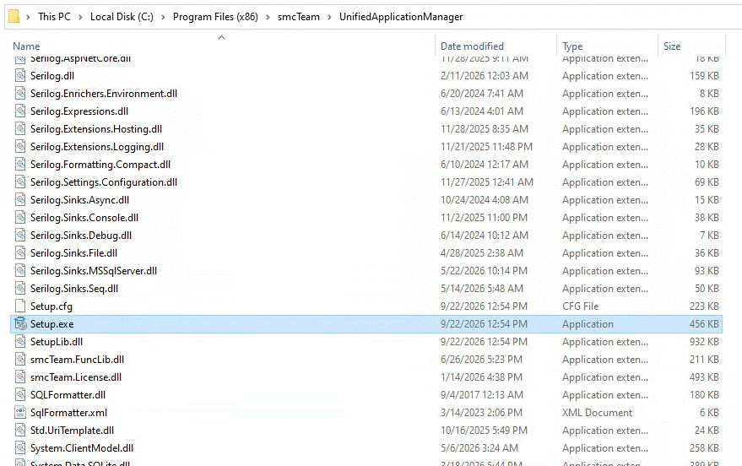The height and width of the screenshot is (466, 742).
Task: Expand the chevron after Local Disk (C:)
Action: point(163,17)
